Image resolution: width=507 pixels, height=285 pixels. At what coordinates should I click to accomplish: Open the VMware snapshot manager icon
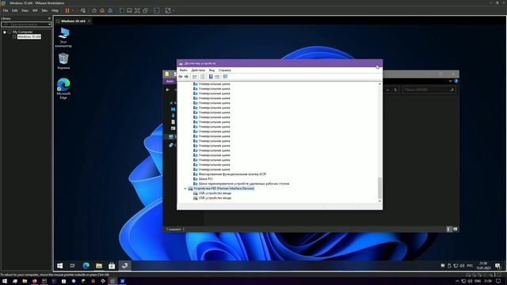tap(110, 10)
